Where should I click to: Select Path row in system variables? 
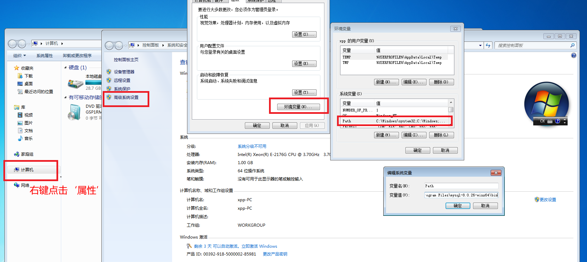tap(395, 121)
